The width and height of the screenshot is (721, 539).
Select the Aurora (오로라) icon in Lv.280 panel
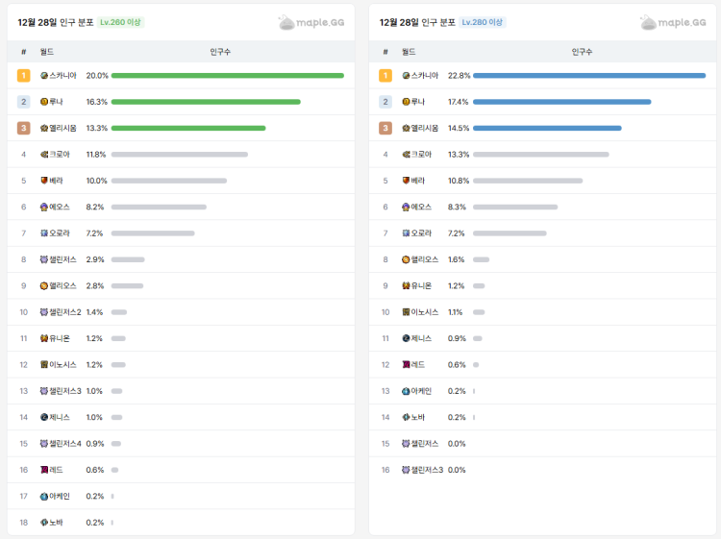(x=407, y=233)
